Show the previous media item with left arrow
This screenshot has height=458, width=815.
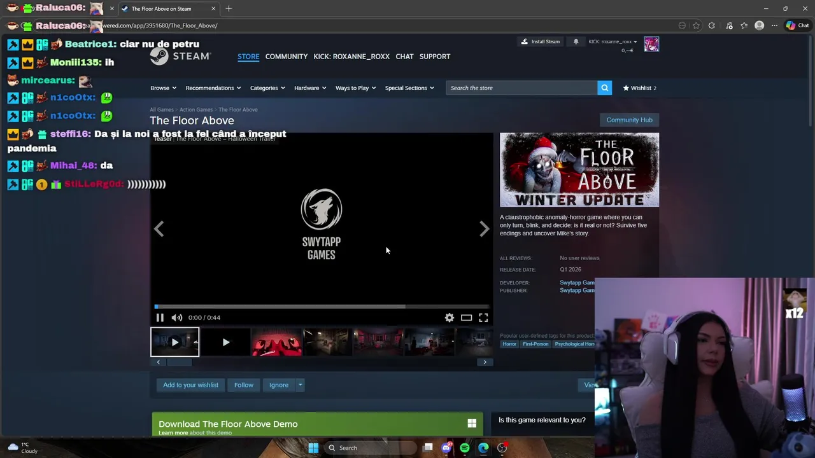coord(159,229)
